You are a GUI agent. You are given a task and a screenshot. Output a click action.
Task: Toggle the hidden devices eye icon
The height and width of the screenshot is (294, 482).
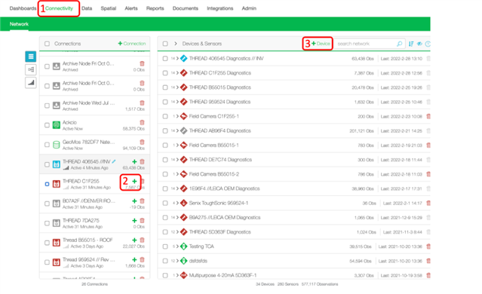click(x=419, y=44)
